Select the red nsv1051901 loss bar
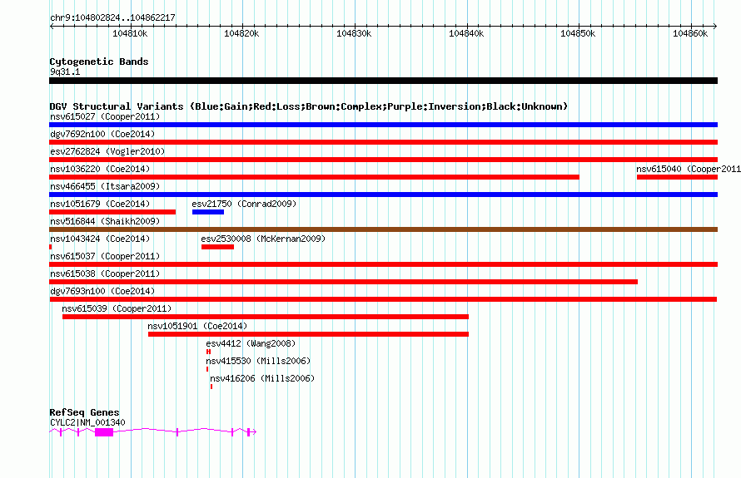 tap(309, 334)
